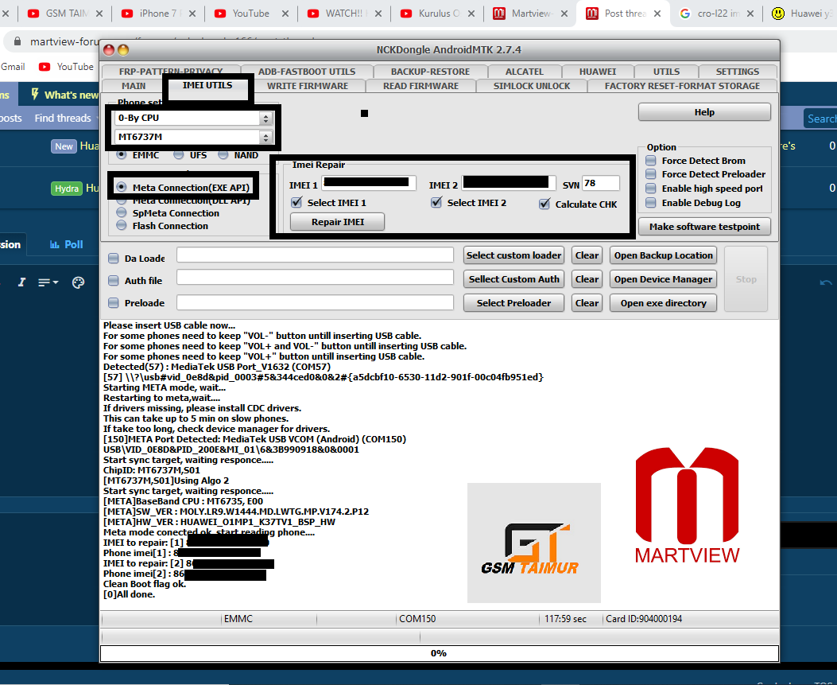Select Flash Connection radio button
Viewport: 837px width, 685px height.
[x=122, y=225]
